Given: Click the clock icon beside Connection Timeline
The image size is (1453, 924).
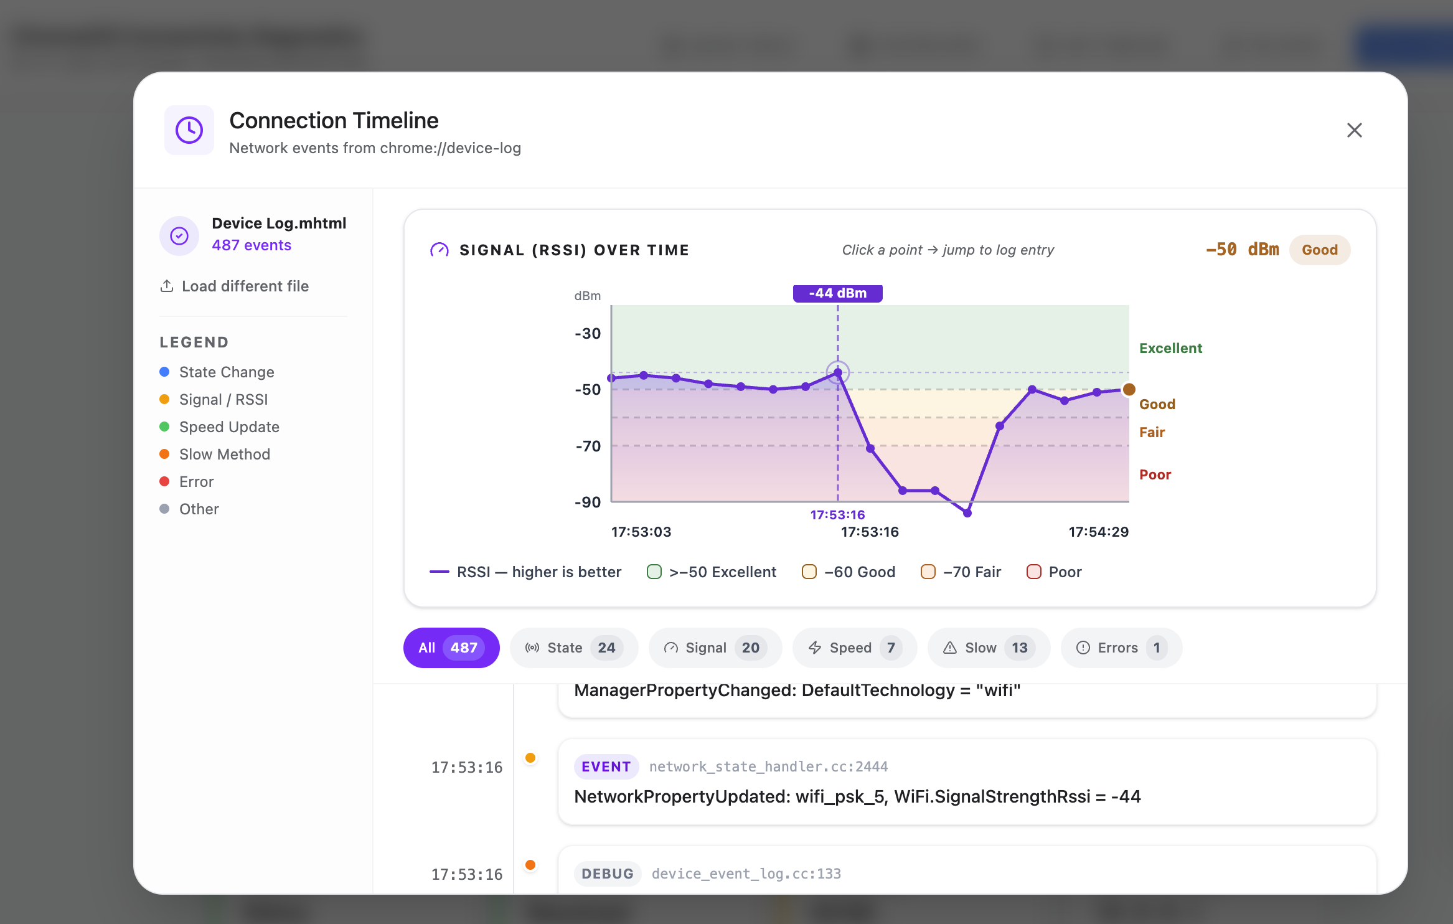Looking at the screenshot, I should tap(189, 130).
